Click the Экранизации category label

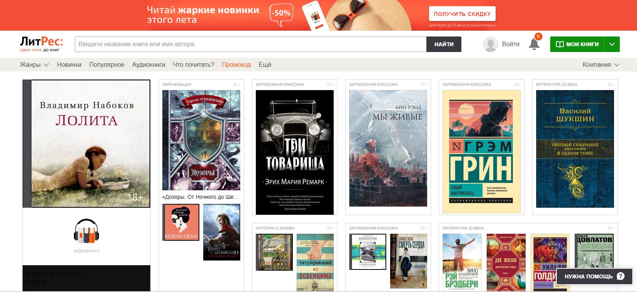(x=177, y=84)
